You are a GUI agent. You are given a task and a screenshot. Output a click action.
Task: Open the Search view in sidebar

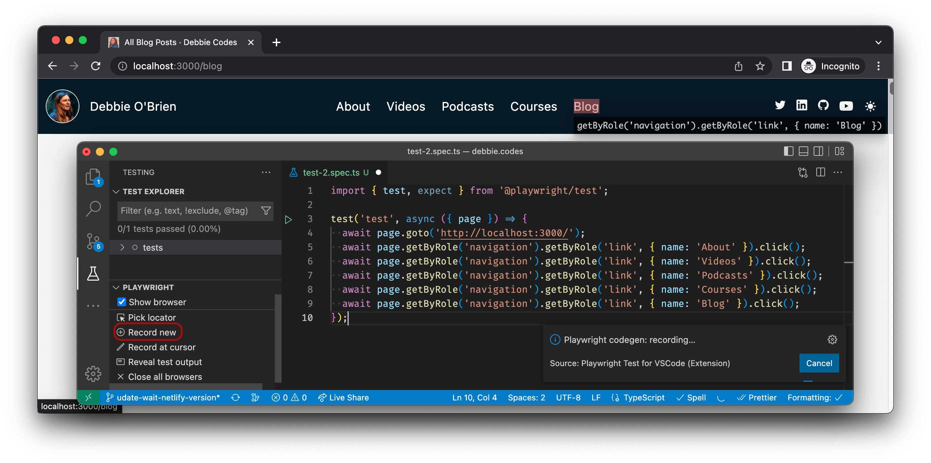[94, 209]
